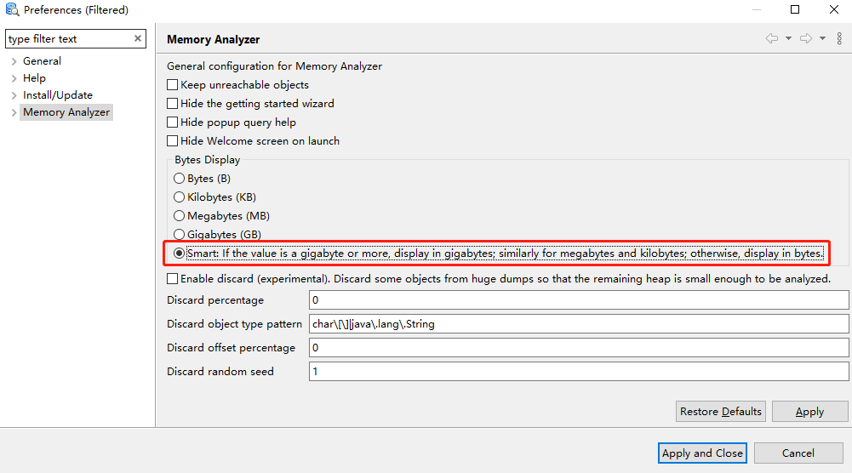Click the Discard offset percentage label
The image size is (852, 473).
click(231, 348)
